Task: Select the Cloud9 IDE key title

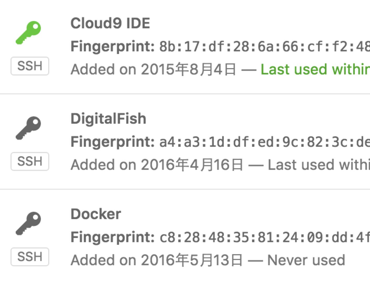Action: [110, 23]
